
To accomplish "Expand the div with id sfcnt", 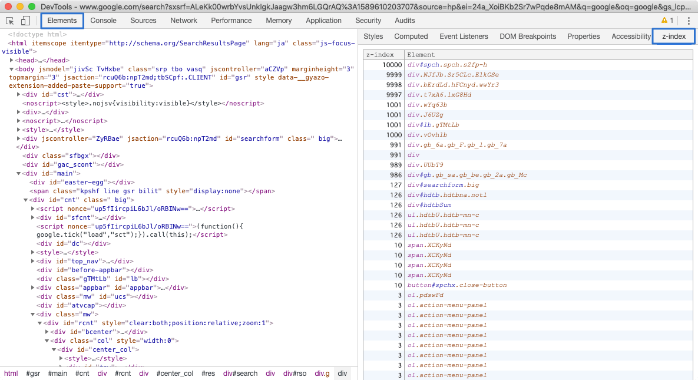I will 34,217.
